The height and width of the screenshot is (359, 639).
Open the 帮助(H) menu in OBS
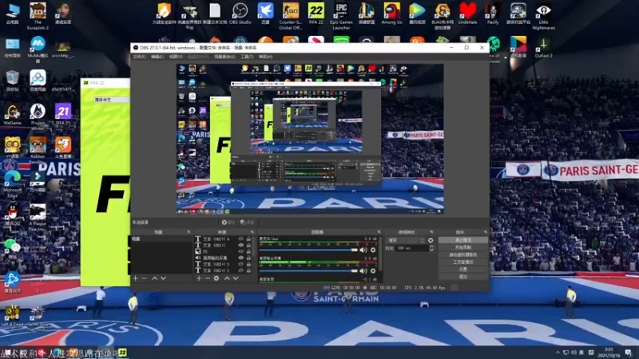[x=265, y=57]
